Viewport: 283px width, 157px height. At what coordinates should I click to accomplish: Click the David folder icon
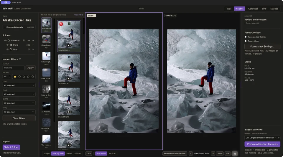click(11, 45)
